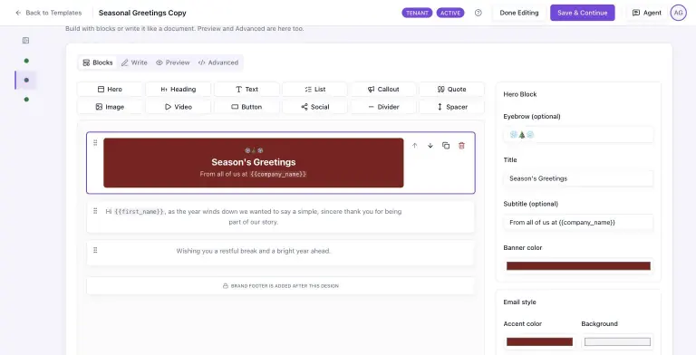Click Save & Continue button

(583, 13)
